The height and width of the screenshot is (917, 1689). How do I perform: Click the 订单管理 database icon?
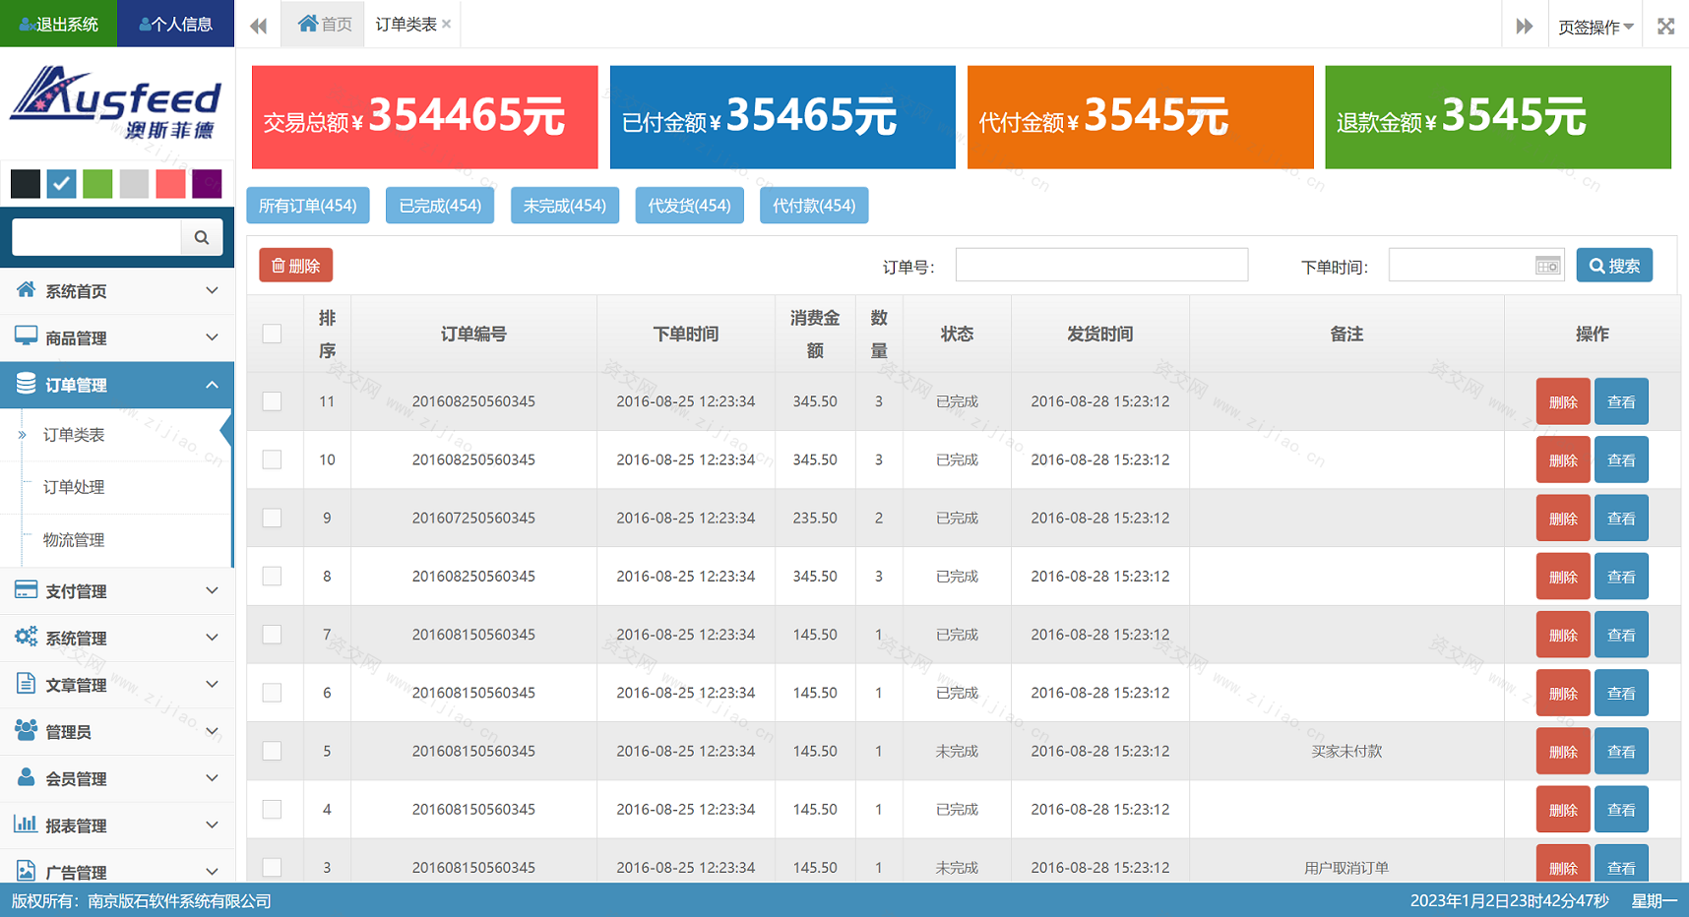click(26, 383)
